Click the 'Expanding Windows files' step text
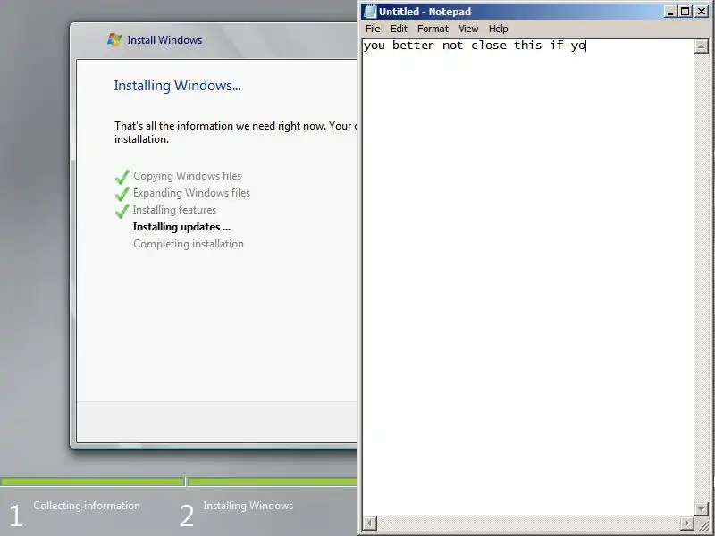Screen dimensions: 715x536 (x=191, y=193)
